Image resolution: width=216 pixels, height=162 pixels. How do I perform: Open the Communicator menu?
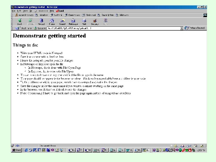click(41, 11)
